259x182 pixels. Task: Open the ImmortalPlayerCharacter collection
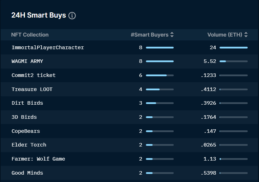48,47
